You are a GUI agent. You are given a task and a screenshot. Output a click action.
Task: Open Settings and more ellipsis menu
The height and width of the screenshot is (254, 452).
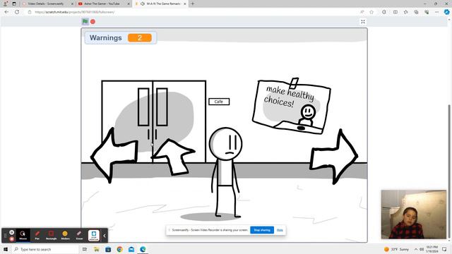436,12
